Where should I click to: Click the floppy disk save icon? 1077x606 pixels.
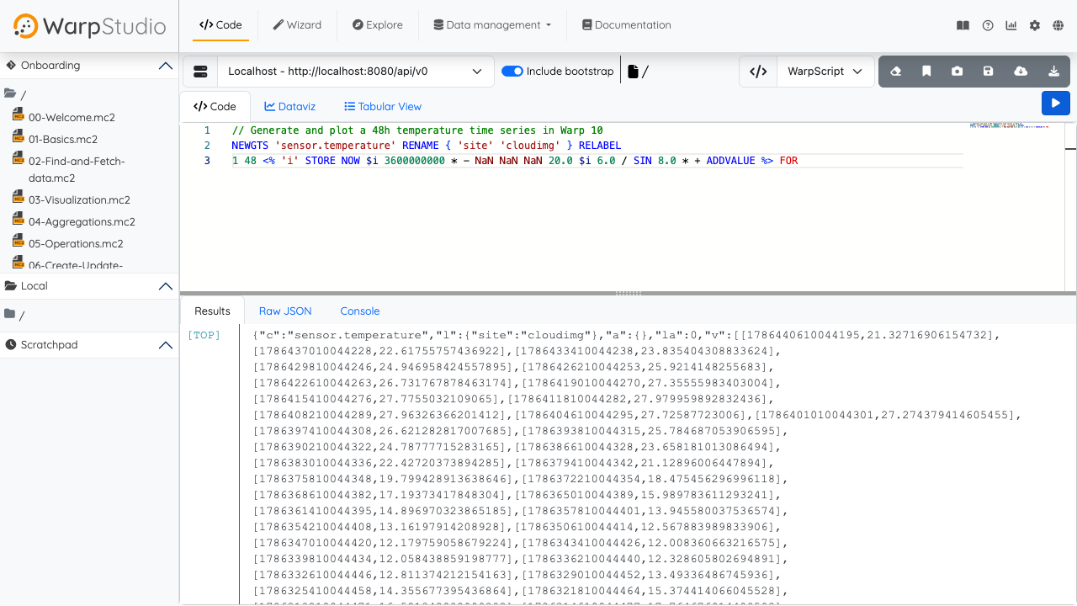989,72
